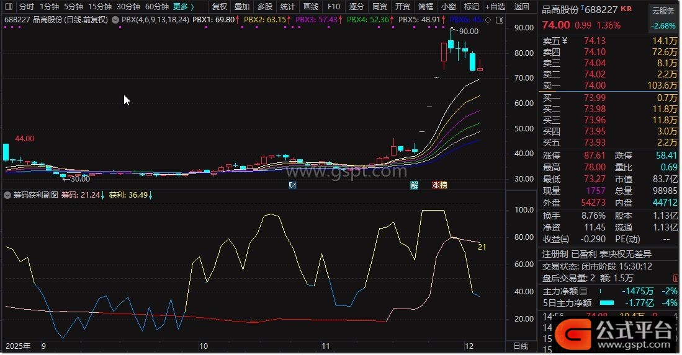The image size is (682, 355).
Task: Click the grid layout icon at toolbar's left
Action: [7, 7]
